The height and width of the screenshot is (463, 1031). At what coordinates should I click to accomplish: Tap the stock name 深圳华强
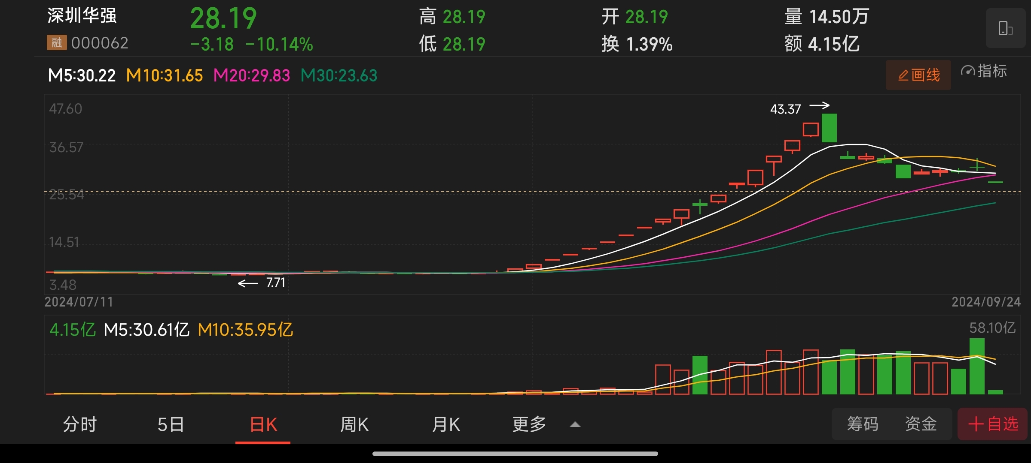[x=82, y=16]
